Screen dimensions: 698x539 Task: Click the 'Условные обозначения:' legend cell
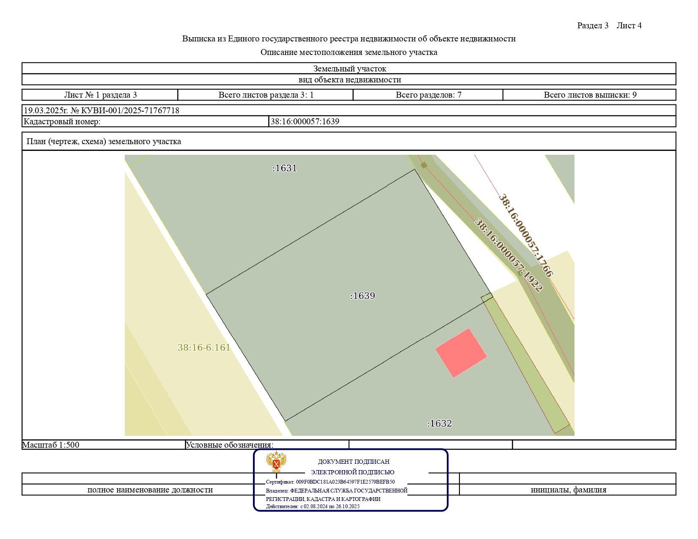click(x=230, y=445)
